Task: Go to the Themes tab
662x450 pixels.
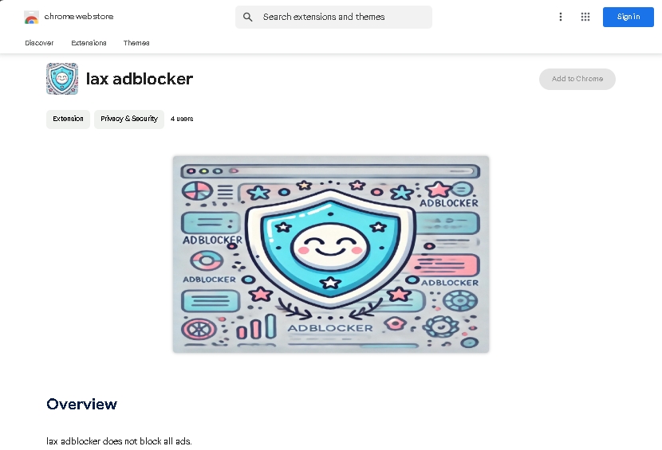Action: pyautogui.click(x=136, y=43)
